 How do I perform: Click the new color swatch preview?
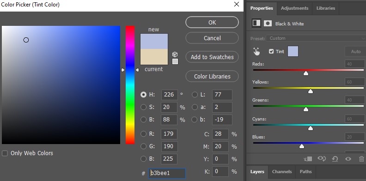coord(154,41)
